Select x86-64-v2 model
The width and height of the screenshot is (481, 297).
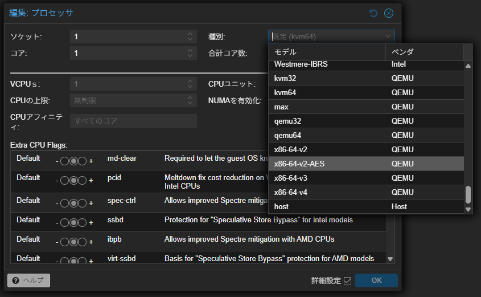coord(366,149)
